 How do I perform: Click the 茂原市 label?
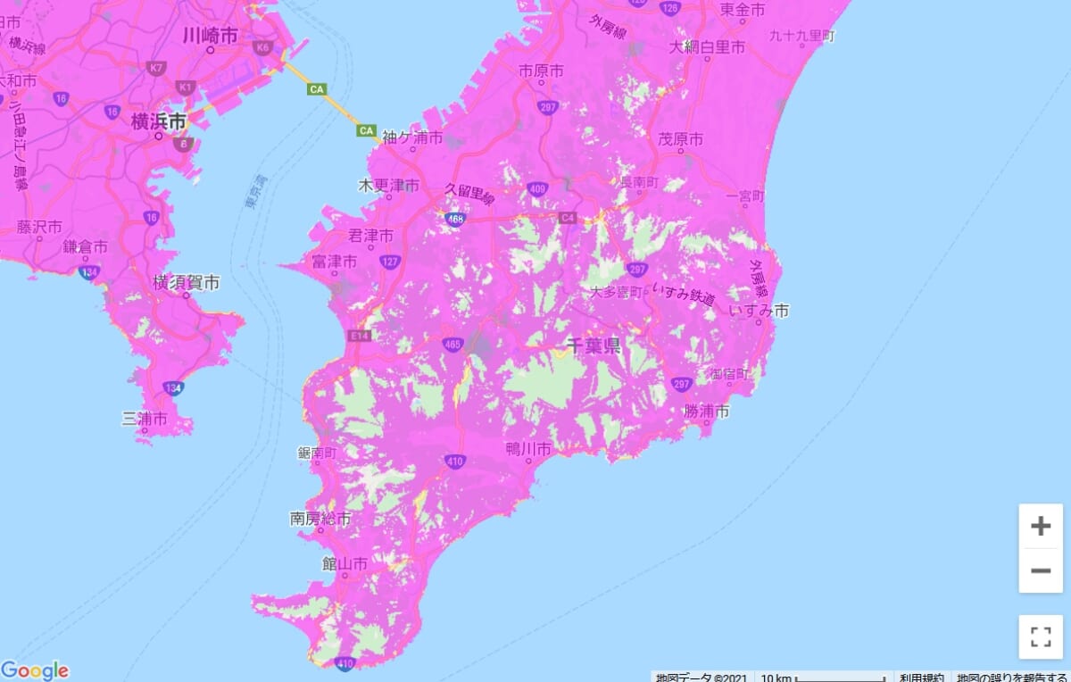click(x=680, y=138)
